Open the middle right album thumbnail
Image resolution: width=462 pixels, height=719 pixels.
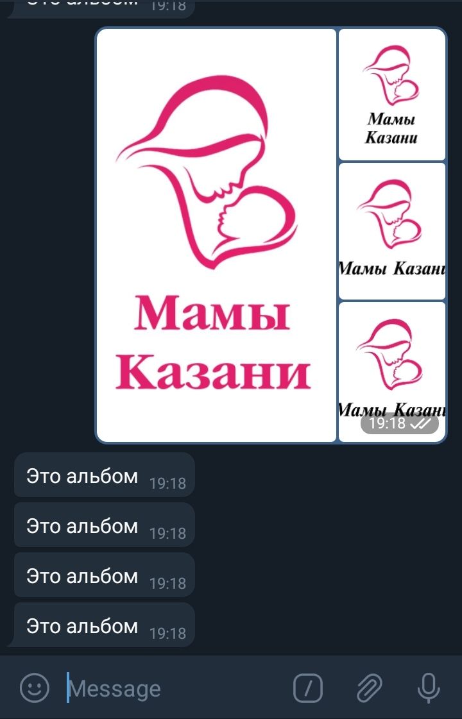pos(392,231)
